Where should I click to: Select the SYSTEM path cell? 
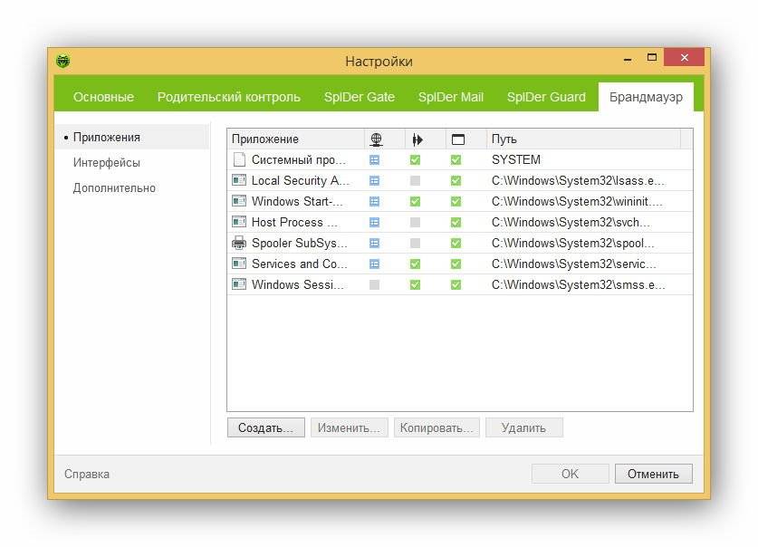pos(516,159)
